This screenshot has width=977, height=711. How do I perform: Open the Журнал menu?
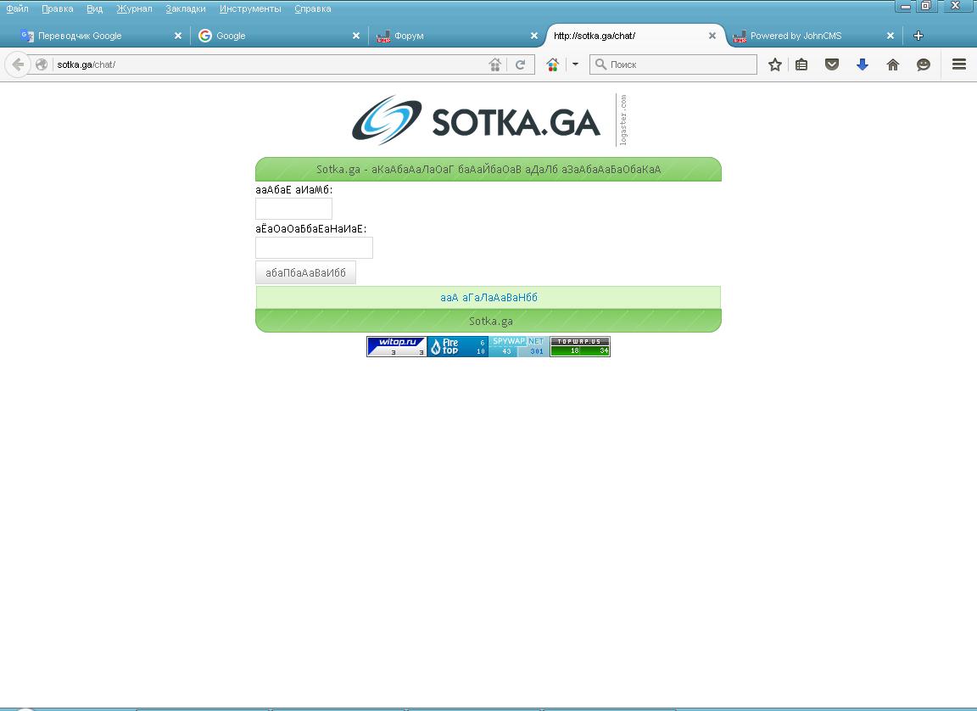point(134,8)
